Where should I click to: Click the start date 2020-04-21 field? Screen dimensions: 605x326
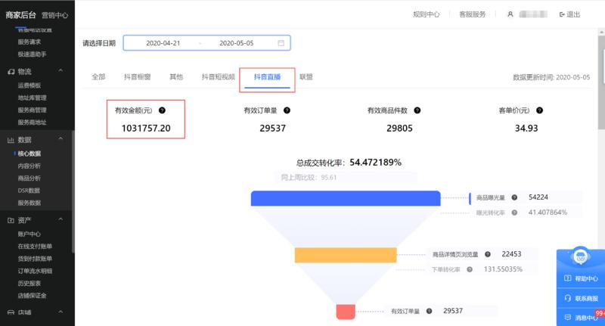pos(163,43)
